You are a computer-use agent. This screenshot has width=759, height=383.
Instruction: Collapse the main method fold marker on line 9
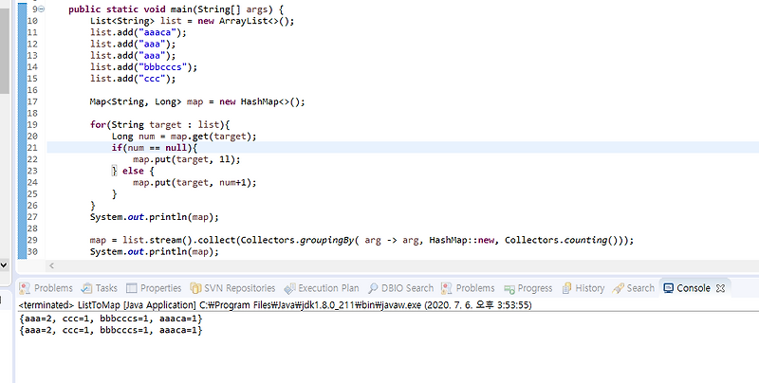pos(41,9)
